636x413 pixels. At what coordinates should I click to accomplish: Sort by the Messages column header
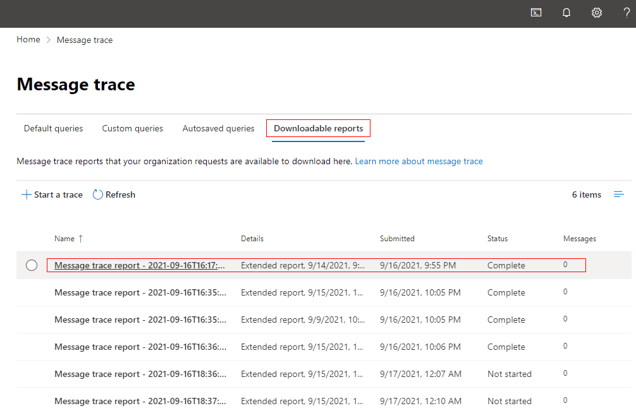(579, 239)
